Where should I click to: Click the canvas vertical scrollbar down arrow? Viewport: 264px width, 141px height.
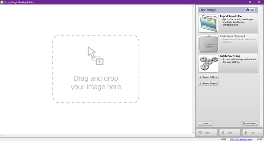click(x=193, y=133)
